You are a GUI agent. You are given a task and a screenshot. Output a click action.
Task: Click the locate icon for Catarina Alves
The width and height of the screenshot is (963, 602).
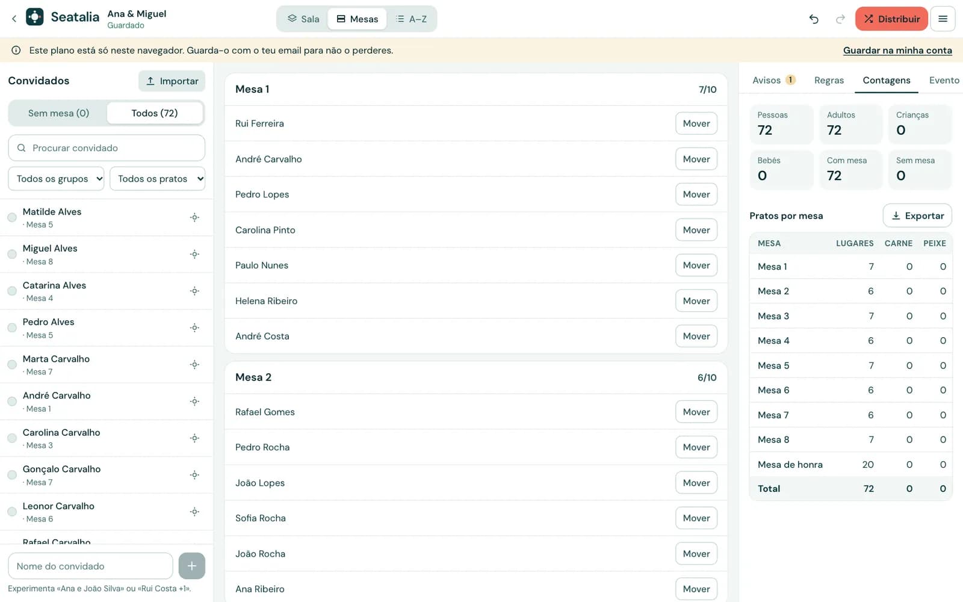(194, 291)
